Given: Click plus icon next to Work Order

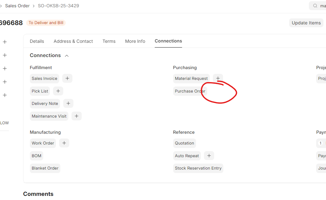Looking at the screenshot, I should (x=64, y=143).
